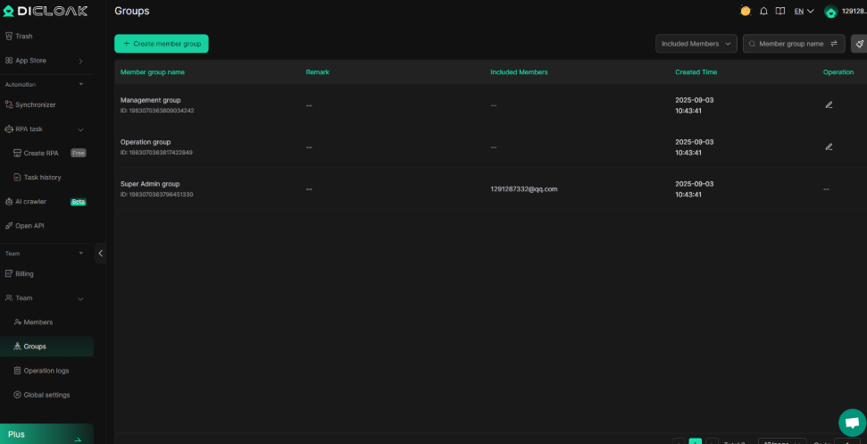Open the account menu 129128...
Screen dimensions: 867x444
(x=854, y=11)
